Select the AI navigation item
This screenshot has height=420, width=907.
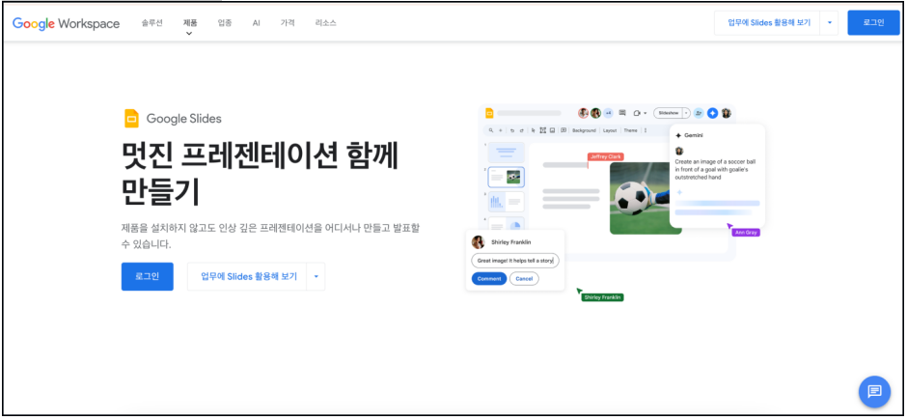[x=257, y=23]
